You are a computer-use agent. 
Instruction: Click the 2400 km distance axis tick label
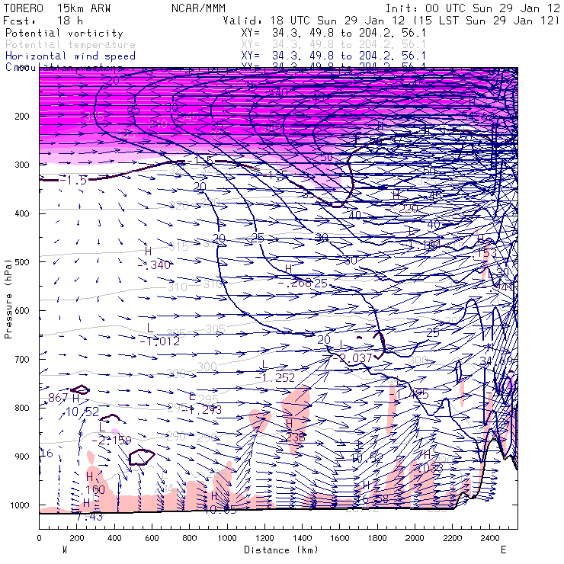(x=490, y=538)
